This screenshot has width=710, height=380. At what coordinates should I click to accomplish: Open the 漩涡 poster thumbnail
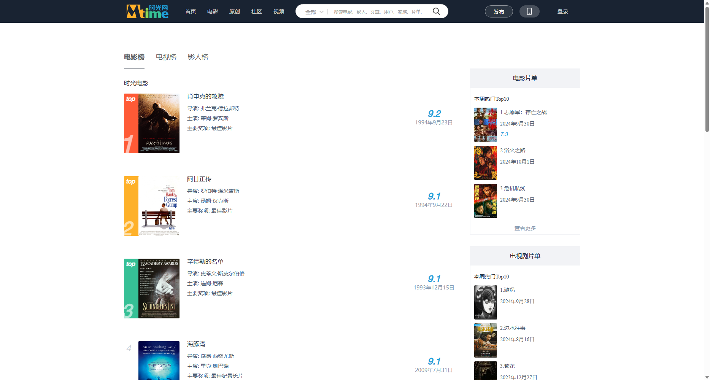pyautogui.click(x=486, y=302)
